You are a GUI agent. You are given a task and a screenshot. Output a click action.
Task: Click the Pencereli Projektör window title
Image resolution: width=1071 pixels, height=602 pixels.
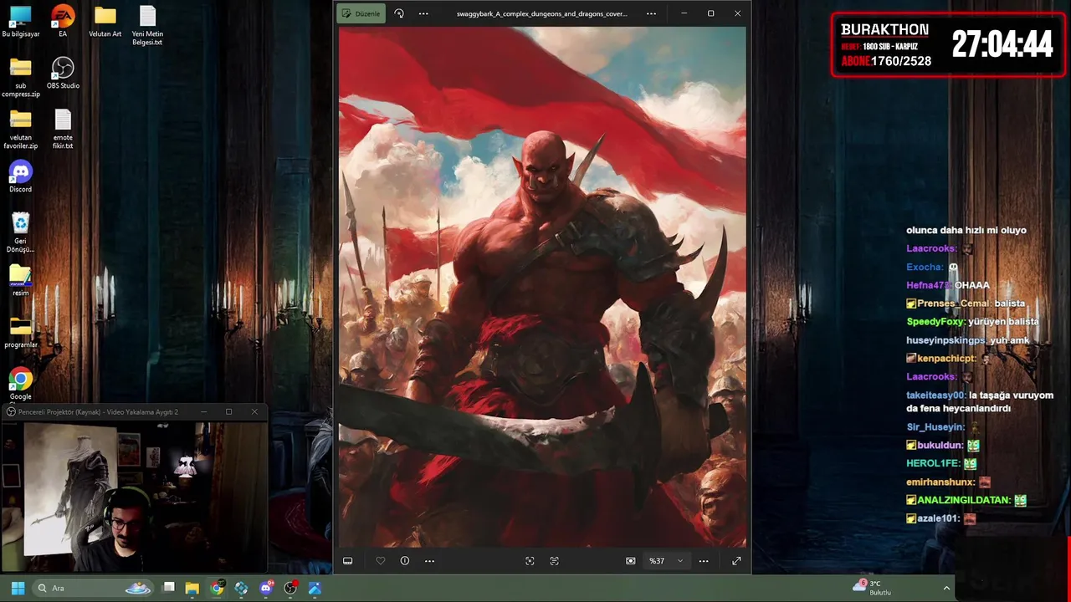[98, 412]
